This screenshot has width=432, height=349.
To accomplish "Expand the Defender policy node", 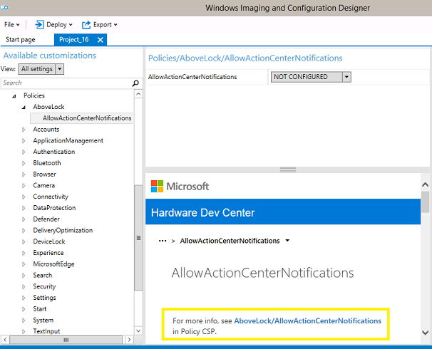I will 24,219.
